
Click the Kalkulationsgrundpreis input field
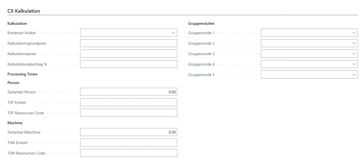[129, 43]
